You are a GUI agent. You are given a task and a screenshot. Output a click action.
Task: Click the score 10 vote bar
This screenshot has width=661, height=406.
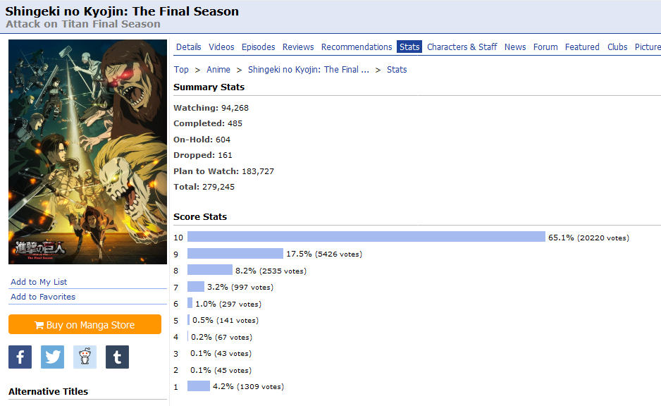[366, 237]
